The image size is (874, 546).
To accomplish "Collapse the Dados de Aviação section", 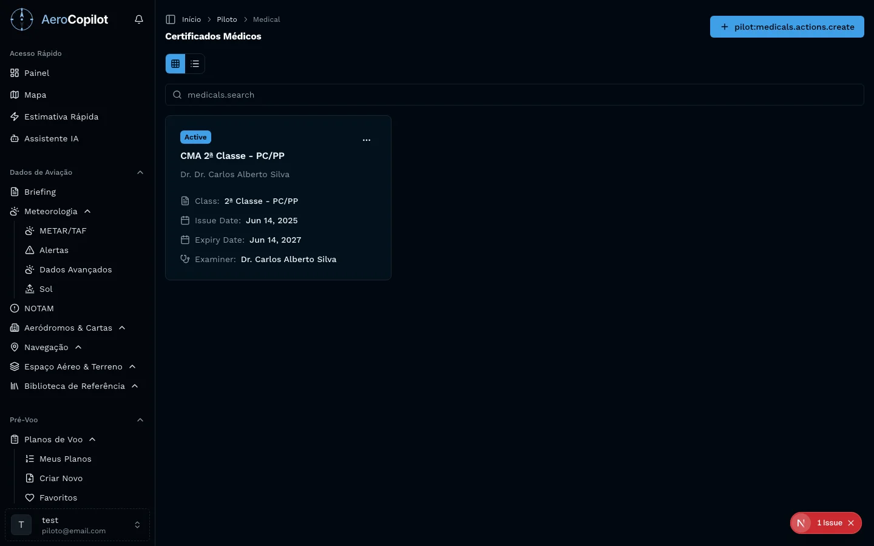I will [140, 172].
